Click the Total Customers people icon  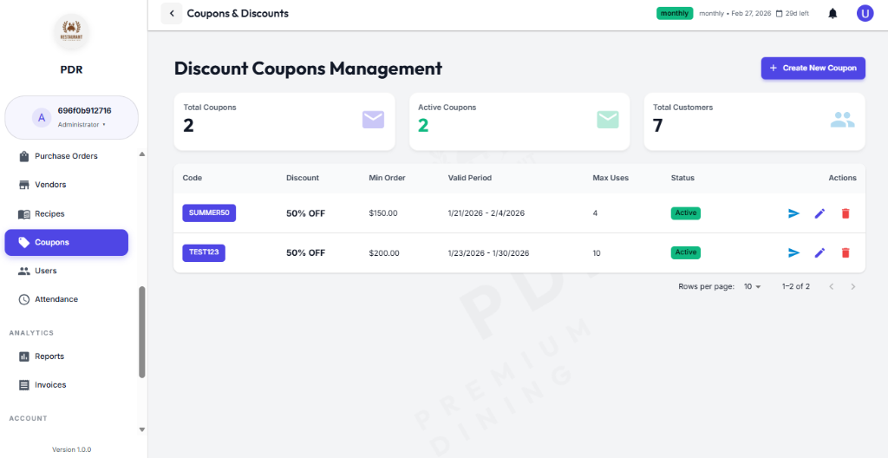pyautogui.click(x=843, y=120)
